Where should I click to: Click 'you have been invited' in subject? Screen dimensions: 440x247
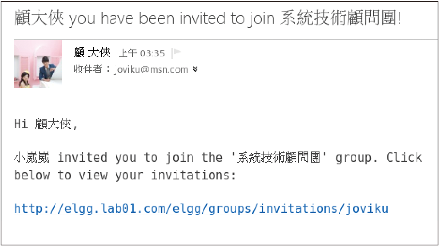click(147, 19)
